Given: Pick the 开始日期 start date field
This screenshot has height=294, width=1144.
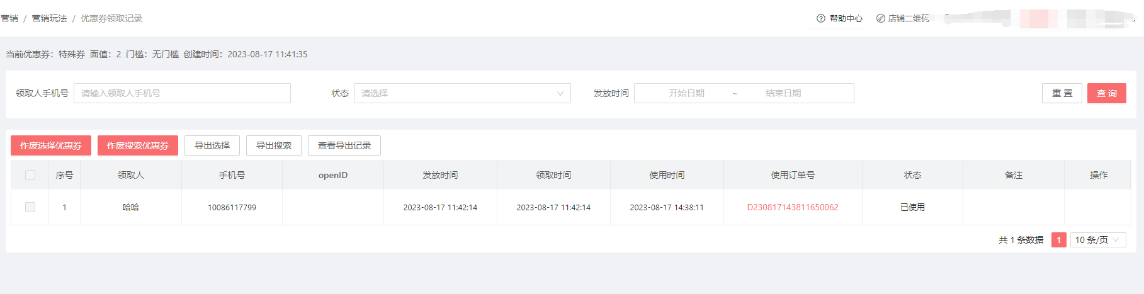Looking at the screenshot, I should [x=686, y=93].
